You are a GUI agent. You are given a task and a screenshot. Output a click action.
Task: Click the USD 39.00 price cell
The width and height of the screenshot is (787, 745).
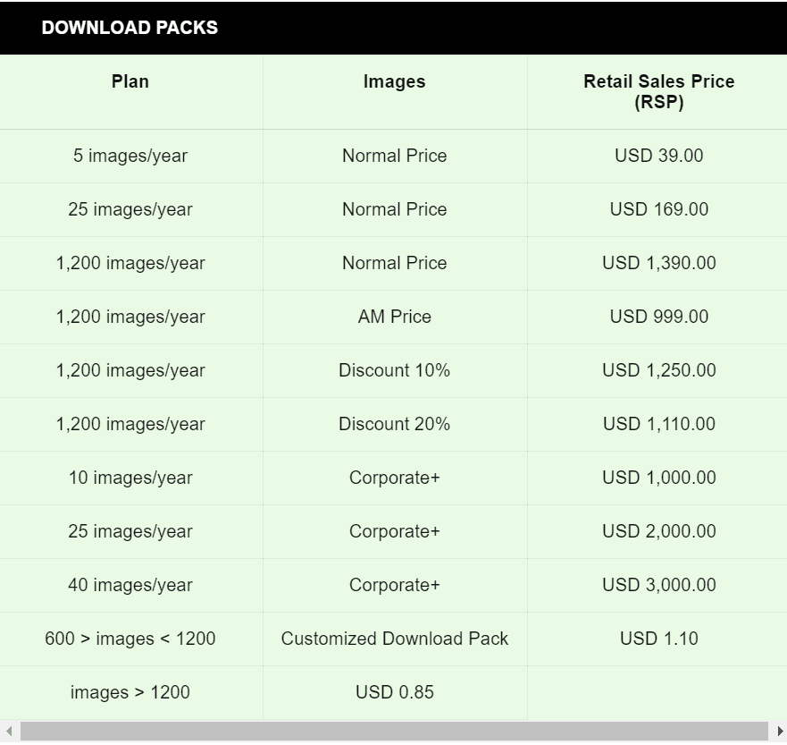[658, 156]
